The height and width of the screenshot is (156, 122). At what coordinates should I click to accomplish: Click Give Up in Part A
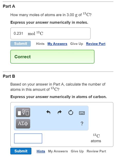pyautogui.click(x=77, y=44)
